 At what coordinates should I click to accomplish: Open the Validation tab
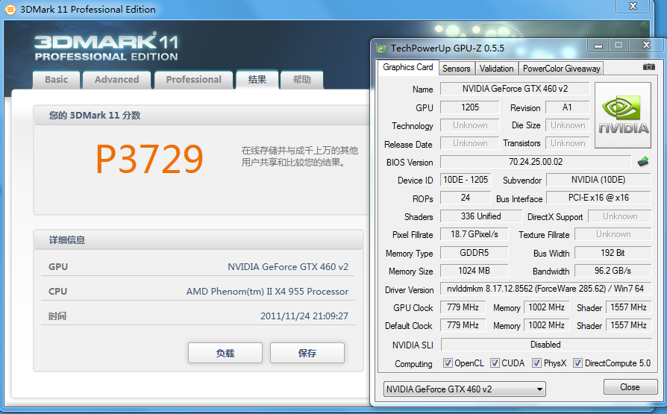(x=496, y=68)
